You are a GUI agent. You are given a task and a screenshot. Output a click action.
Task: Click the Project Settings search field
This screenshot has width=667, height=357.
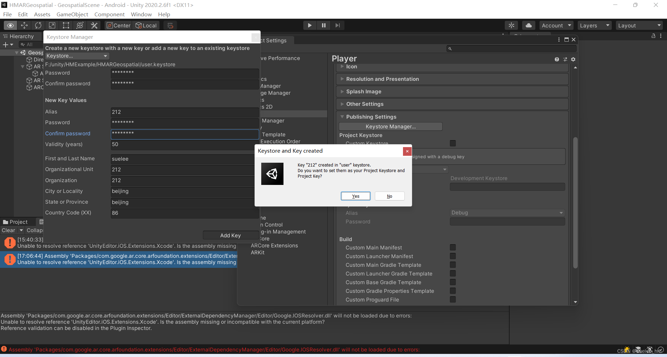tap(511, 49)
